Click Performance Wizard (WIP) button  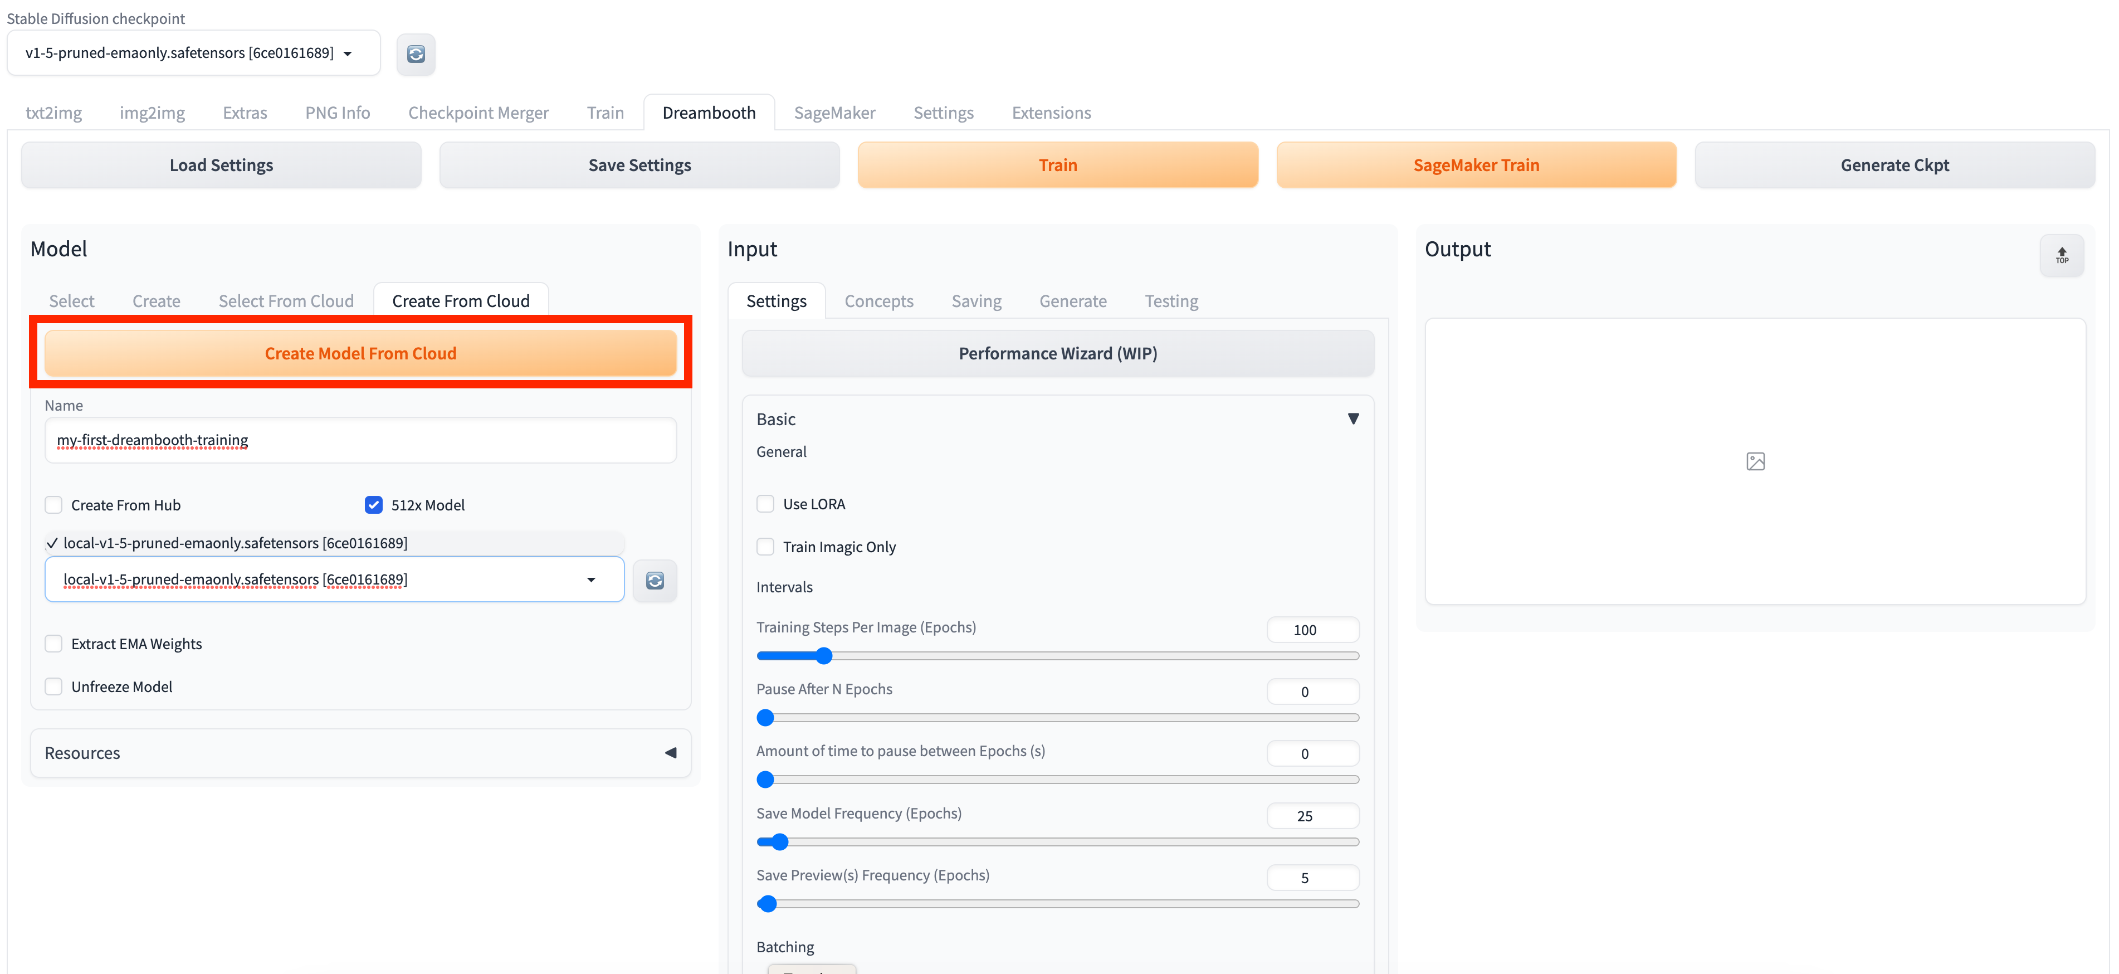[x=1057, y=354]
